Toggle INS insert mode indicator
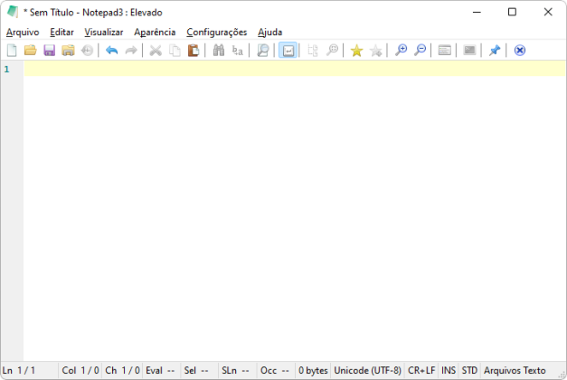The width and height of the screenshot is (567, 380). click(449, 371)
